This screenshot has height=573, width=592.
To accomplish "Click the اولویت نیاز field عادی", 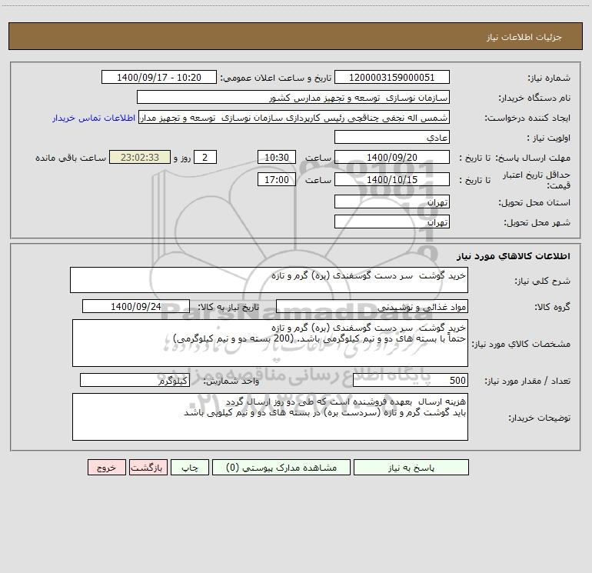I will [x=392, y=137].
